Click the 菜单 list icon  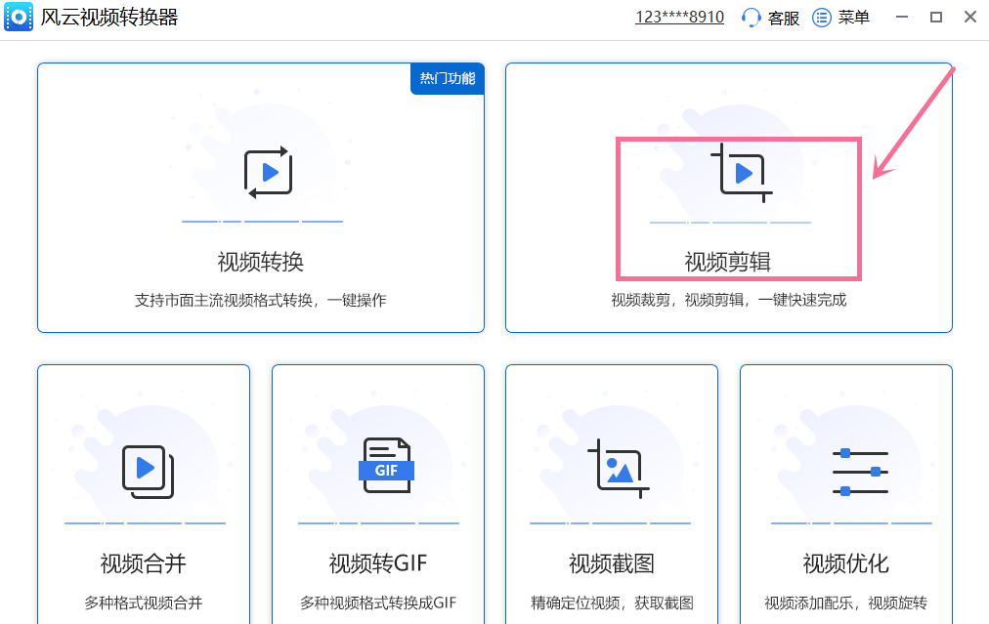[x=821, y=18]
